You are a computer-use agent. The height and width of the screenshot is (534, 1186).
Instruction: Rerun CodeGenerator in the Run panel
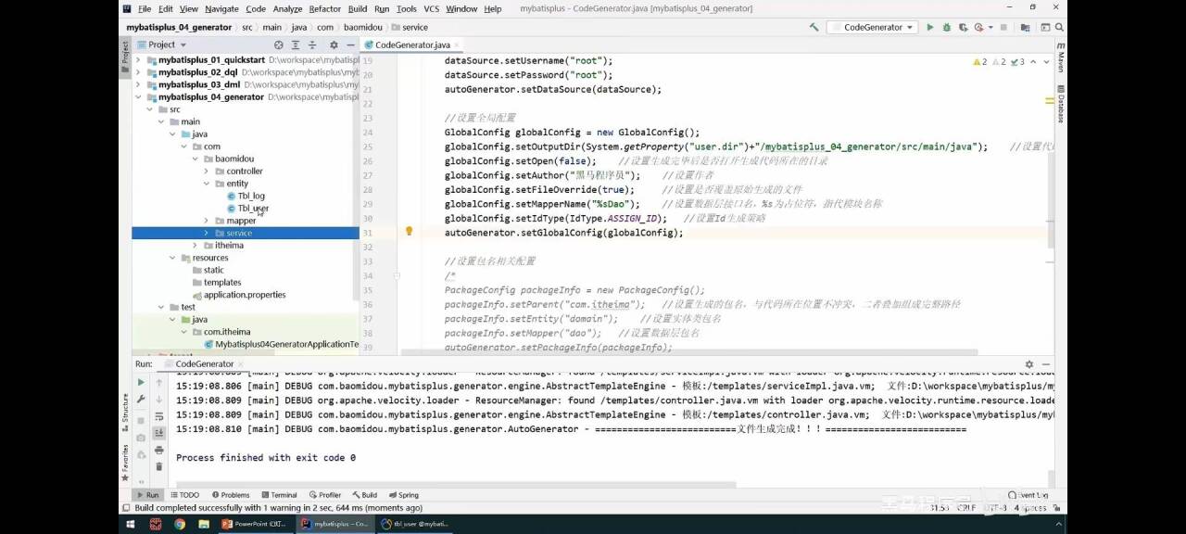(x=141, y=382)
